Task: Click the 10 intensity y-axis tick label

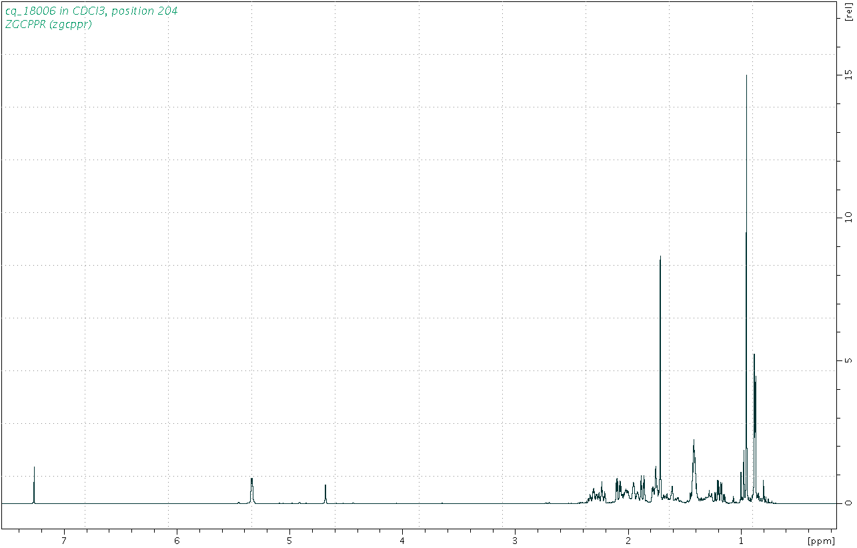Action: [x=848, y=216]
